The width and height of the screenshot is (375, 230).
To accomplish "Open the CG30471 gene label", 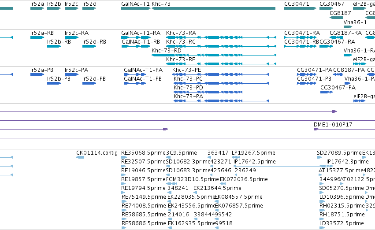I will tap(297, 4).
